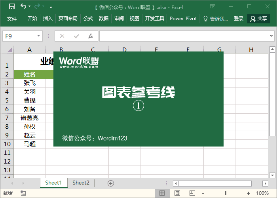
Task: Click the next sheet navigation arrow
Action: click(23, 183)
